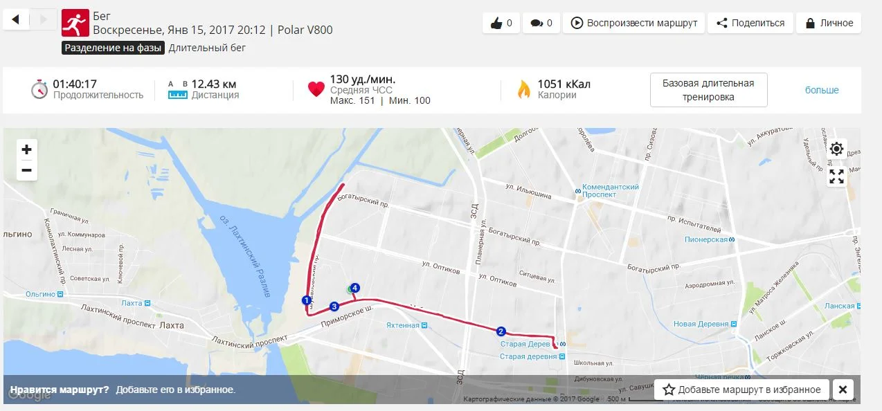Open Базовая длительная тренировка benefit button
The width and height of the screenshot is (882, 411).
(x=708, y=90)
